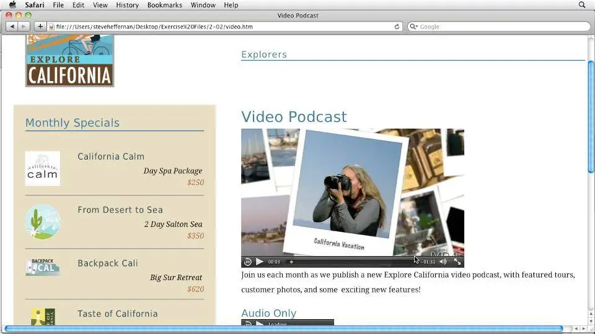This screenshot has width=595, height=334.
Task: Click the Explore California logo
Action: [70, 61]
